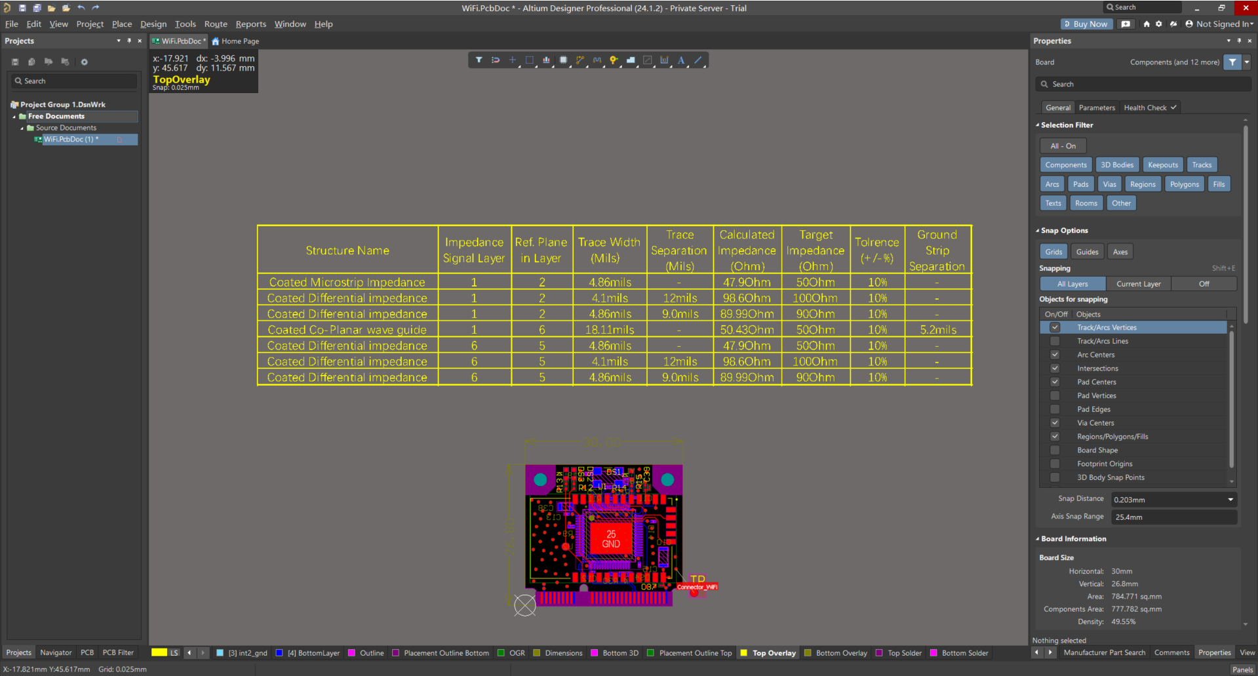The width and height of the screenshot is (1258, 676).
Task: Select the Place Component chip icon
Action: [x=563, y=60]
